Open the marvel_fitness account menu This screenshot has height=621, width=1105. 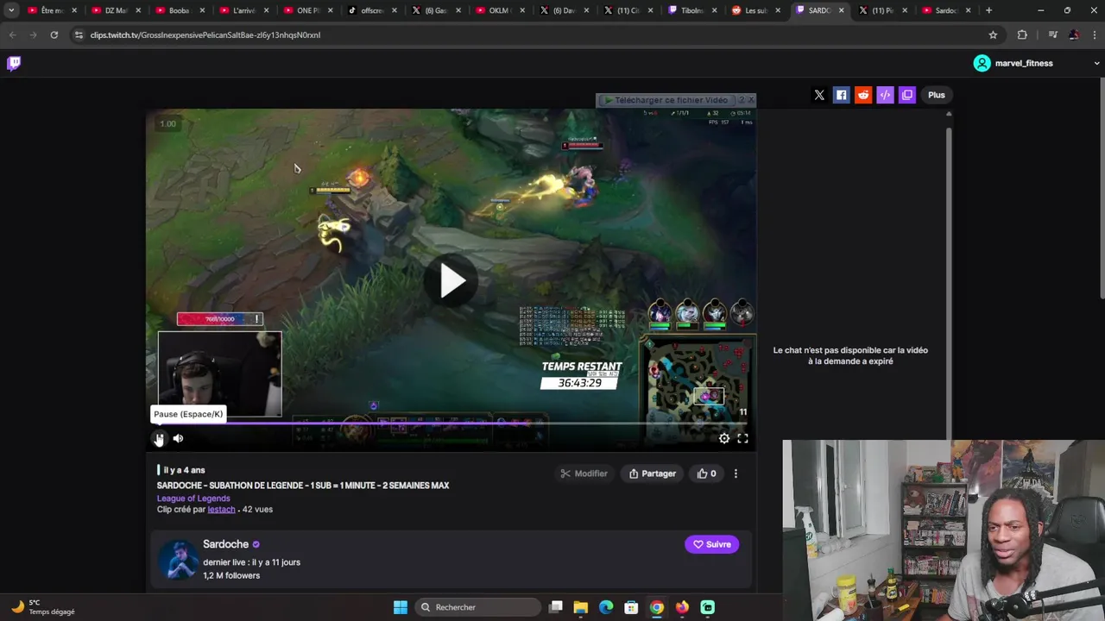coord(1013,63)
